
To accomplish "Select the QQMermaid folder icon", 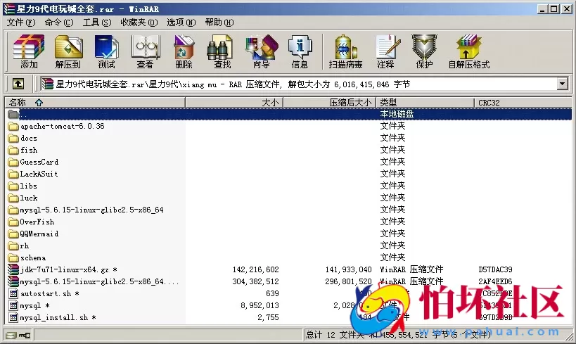I will point(13,234).
